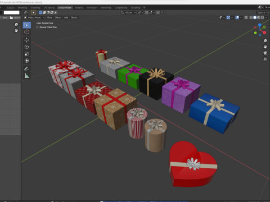Set selection mode to new selection
This screenshot has height=202, width=270.
[40, 12]
